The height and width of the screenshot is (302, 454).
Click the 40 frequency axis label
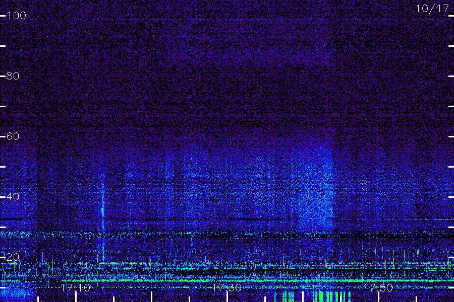13,196
